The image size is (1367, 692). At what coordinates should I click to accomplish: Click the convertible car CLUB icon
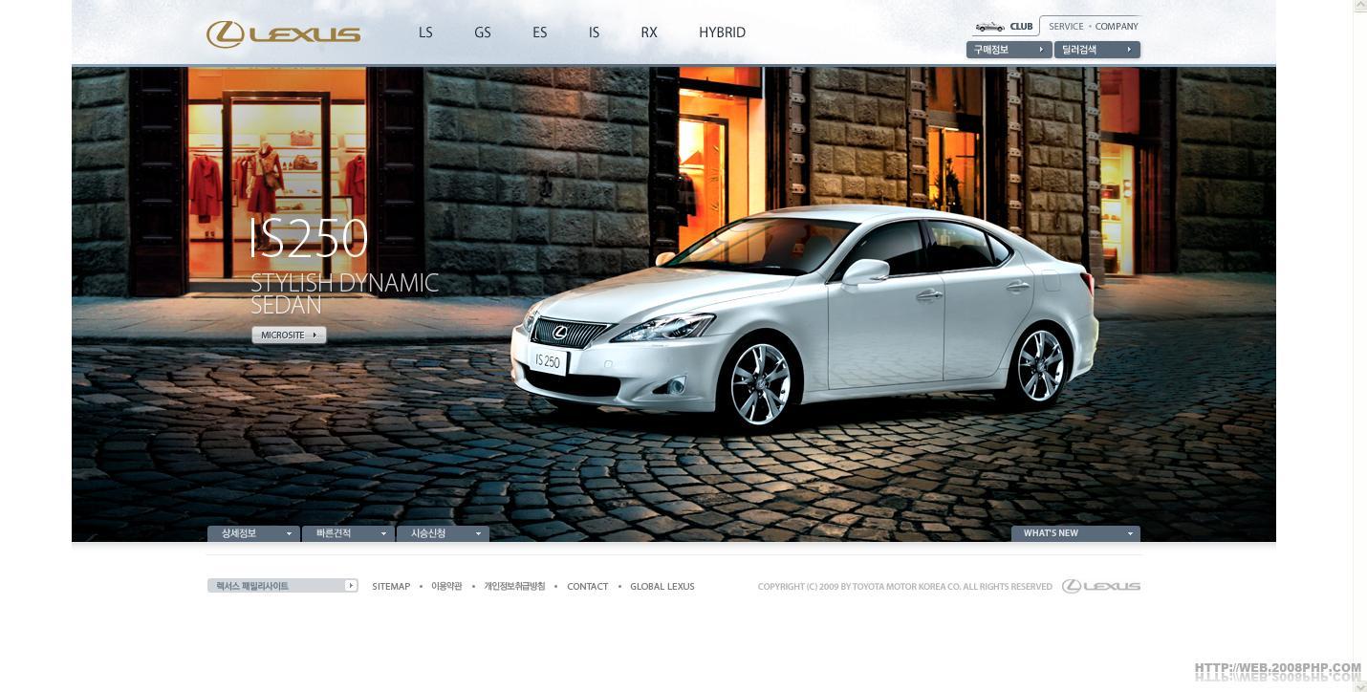989,27
